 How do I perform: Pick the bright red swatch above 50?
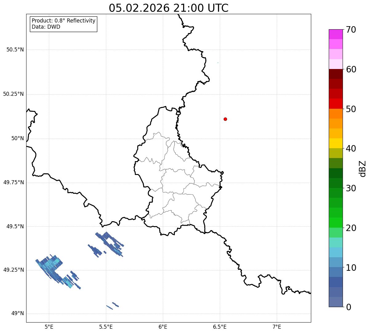point(336,104)
